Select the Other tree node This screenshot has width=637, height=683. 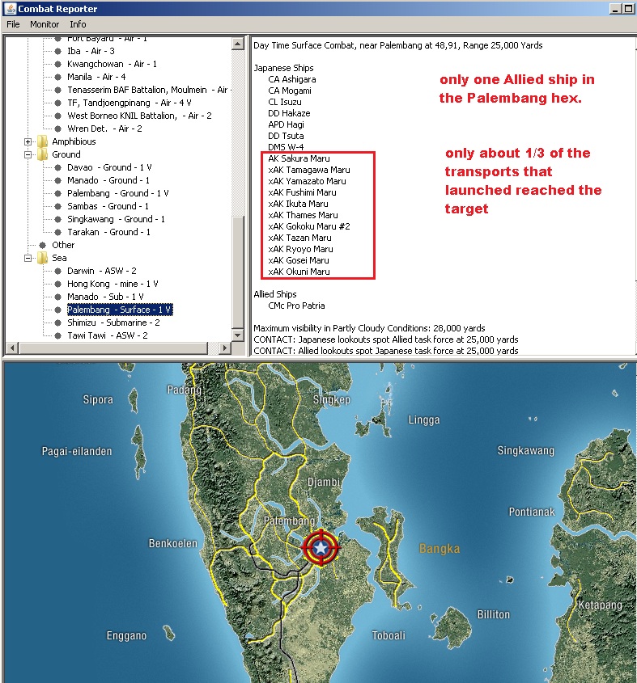(63, 245)
